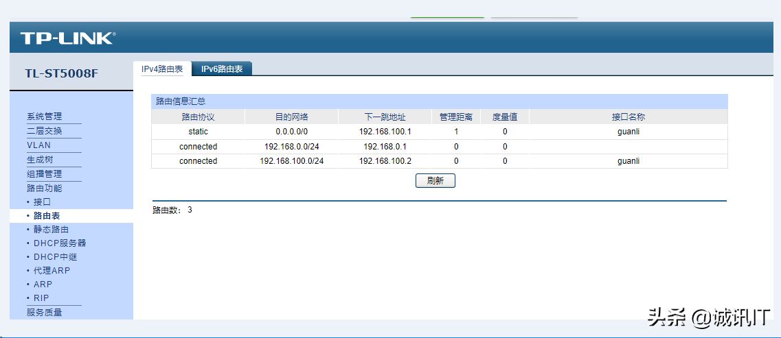781x338 pixels.
Task: Switch to the IPv6路由表 tab
Action: [x=222, y=69]
